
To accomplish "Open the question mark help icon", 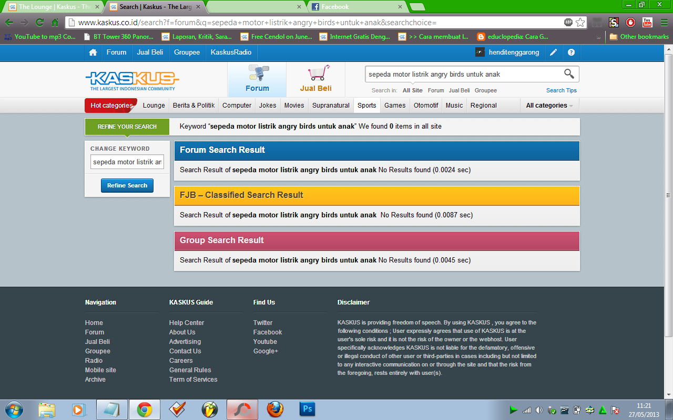I will tap(571, 52).
